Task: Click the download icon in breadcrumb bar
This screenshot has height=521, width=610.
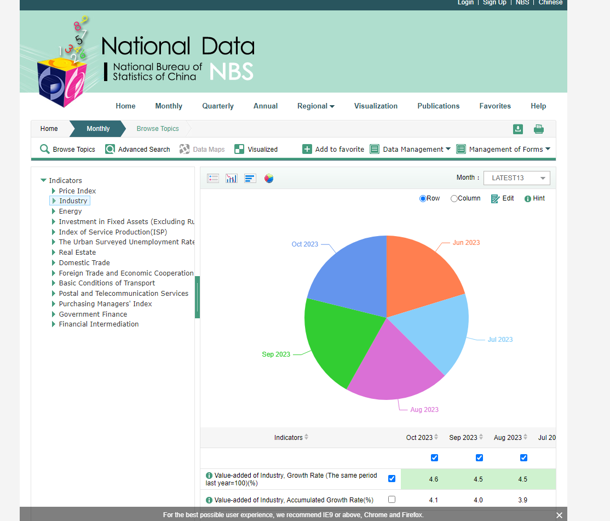Action: coord(517,129)
